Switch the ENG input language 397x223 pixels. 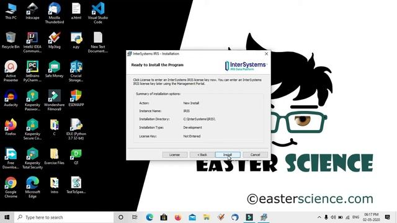355,217
